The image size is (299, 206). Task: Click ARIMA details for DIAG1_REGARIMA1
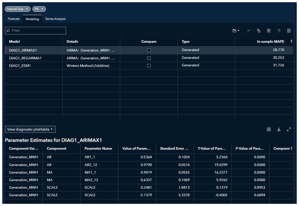[91, 58]
